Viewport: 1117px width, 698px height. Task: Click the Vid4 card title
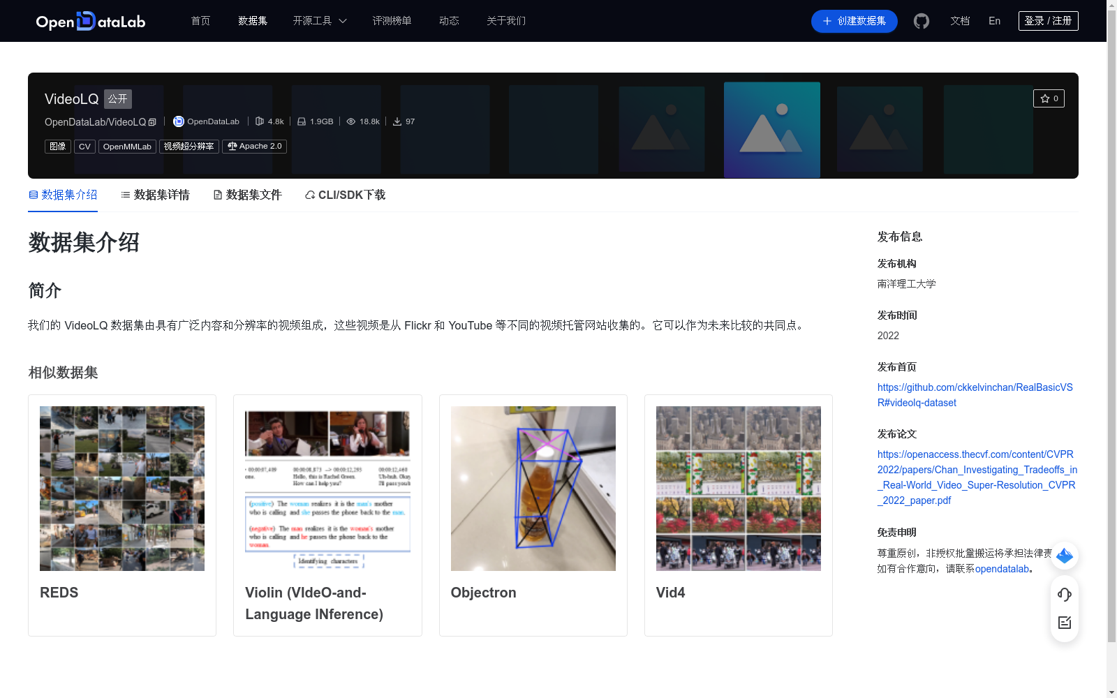coord(670,593)
